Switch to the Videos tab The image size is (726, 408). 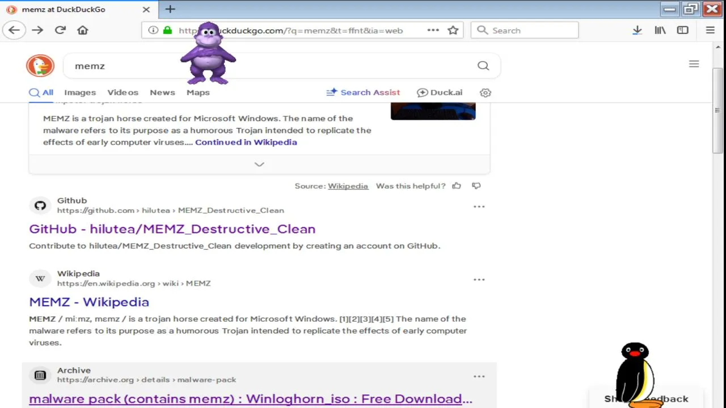point(123,92)
